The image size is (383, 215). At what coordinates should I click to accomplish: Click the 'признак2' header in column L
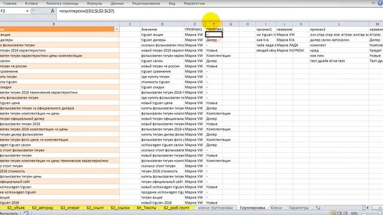[x=339, y=29]
